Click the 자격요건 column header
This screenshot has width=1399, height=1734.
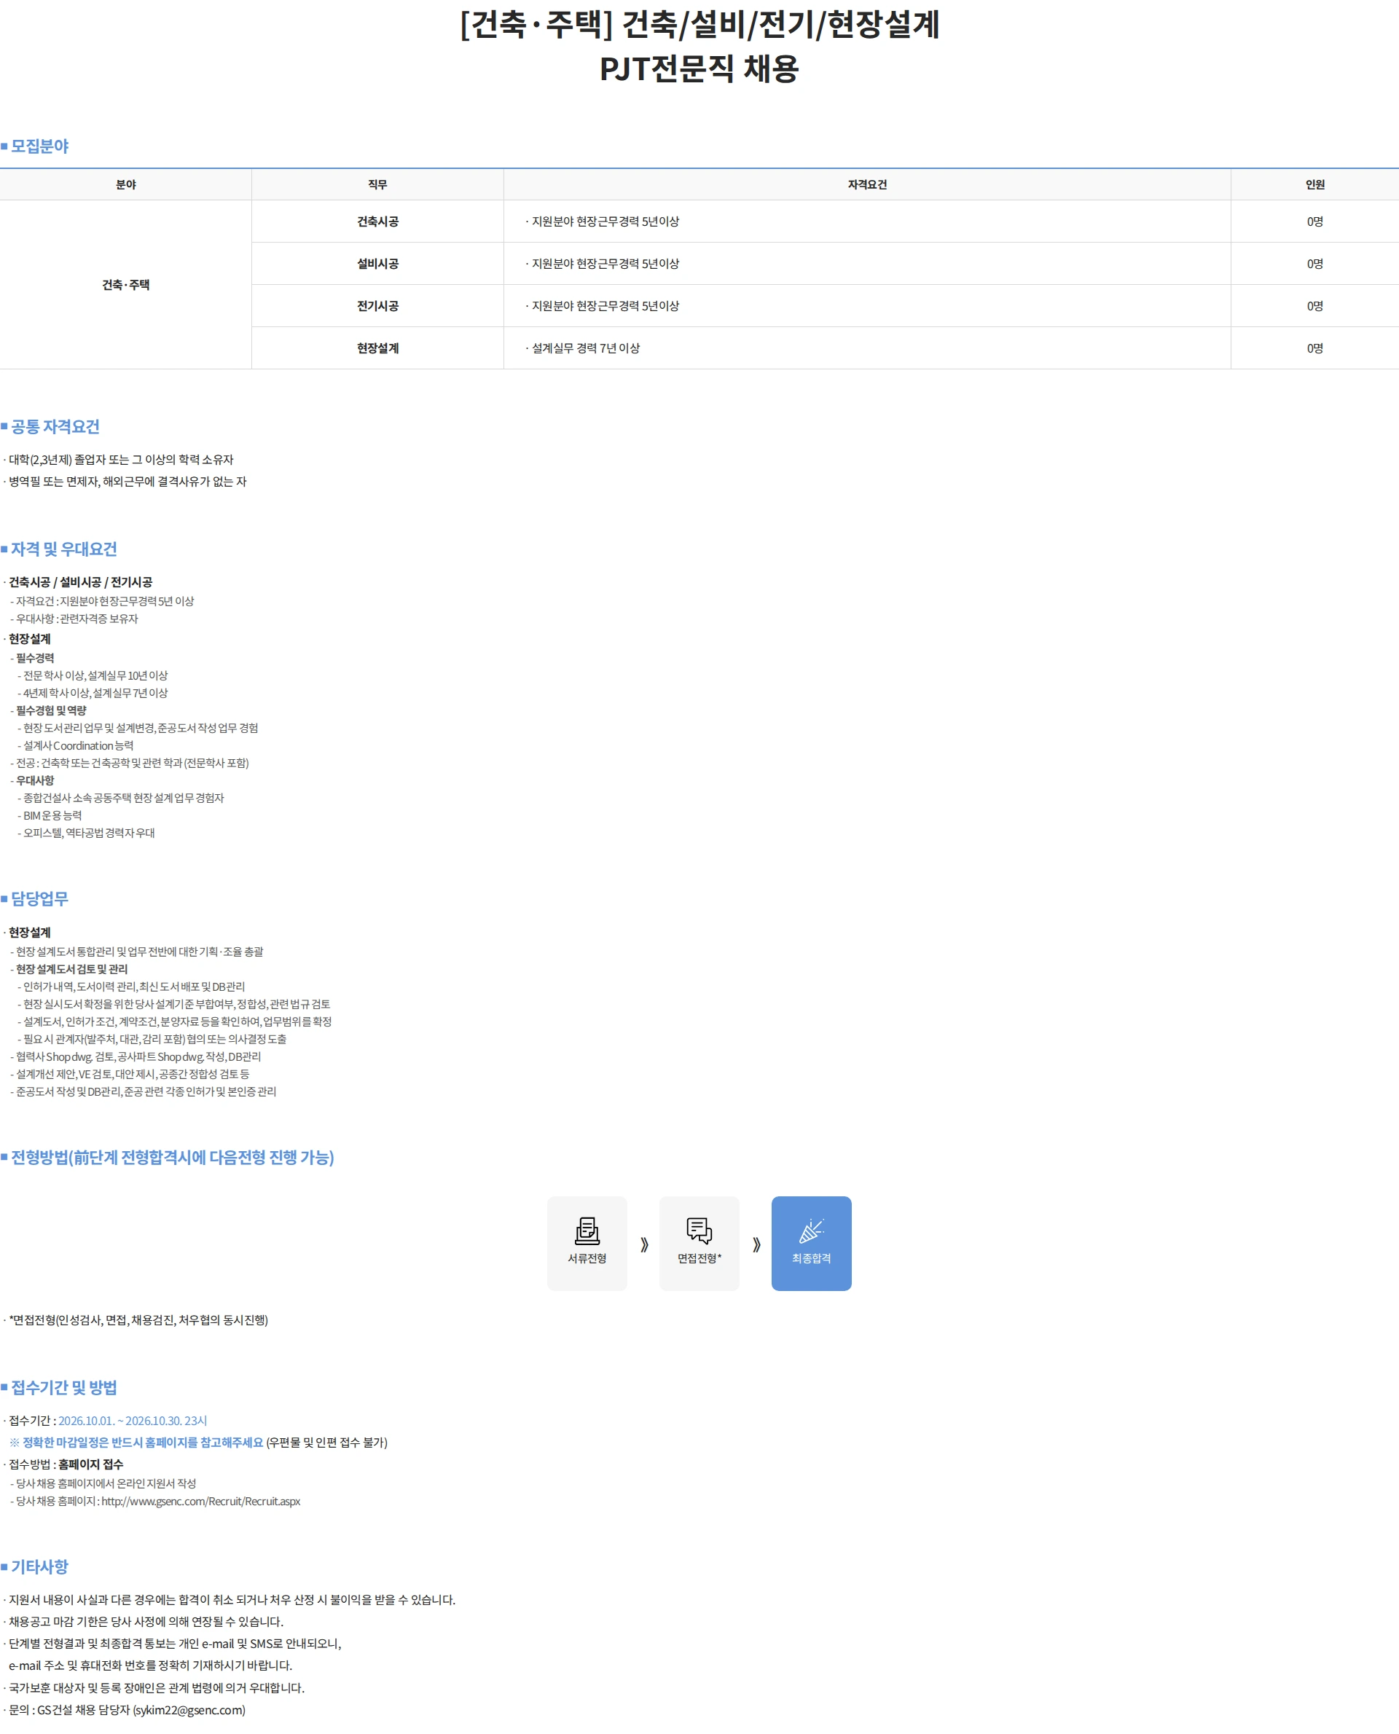[x=867, y=184]
